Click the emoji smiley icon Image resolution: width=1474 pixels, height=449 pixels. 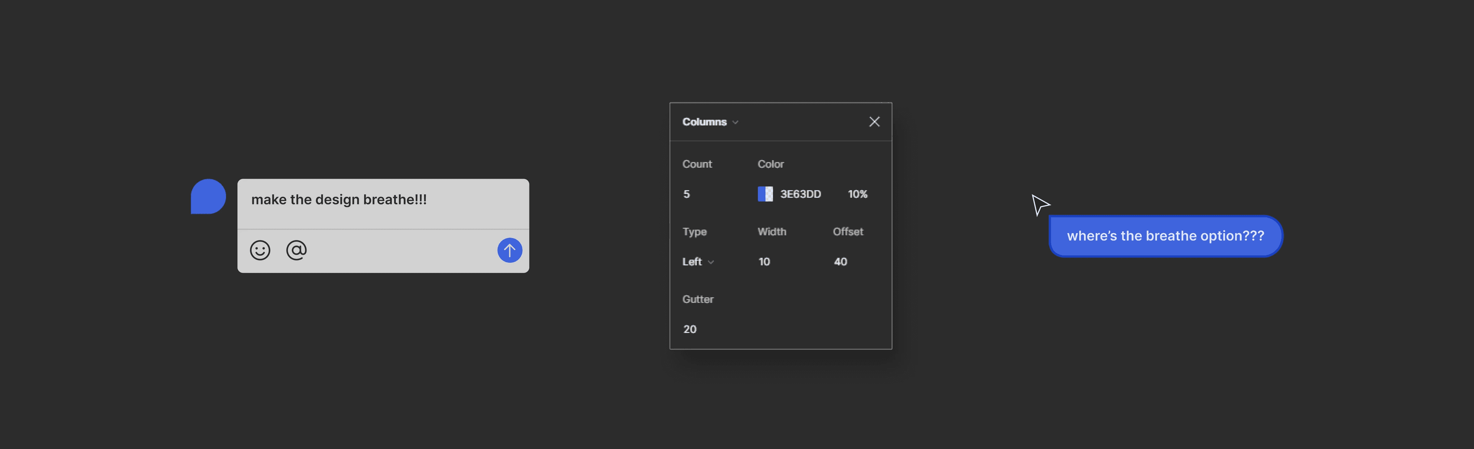tap(260, 250)
